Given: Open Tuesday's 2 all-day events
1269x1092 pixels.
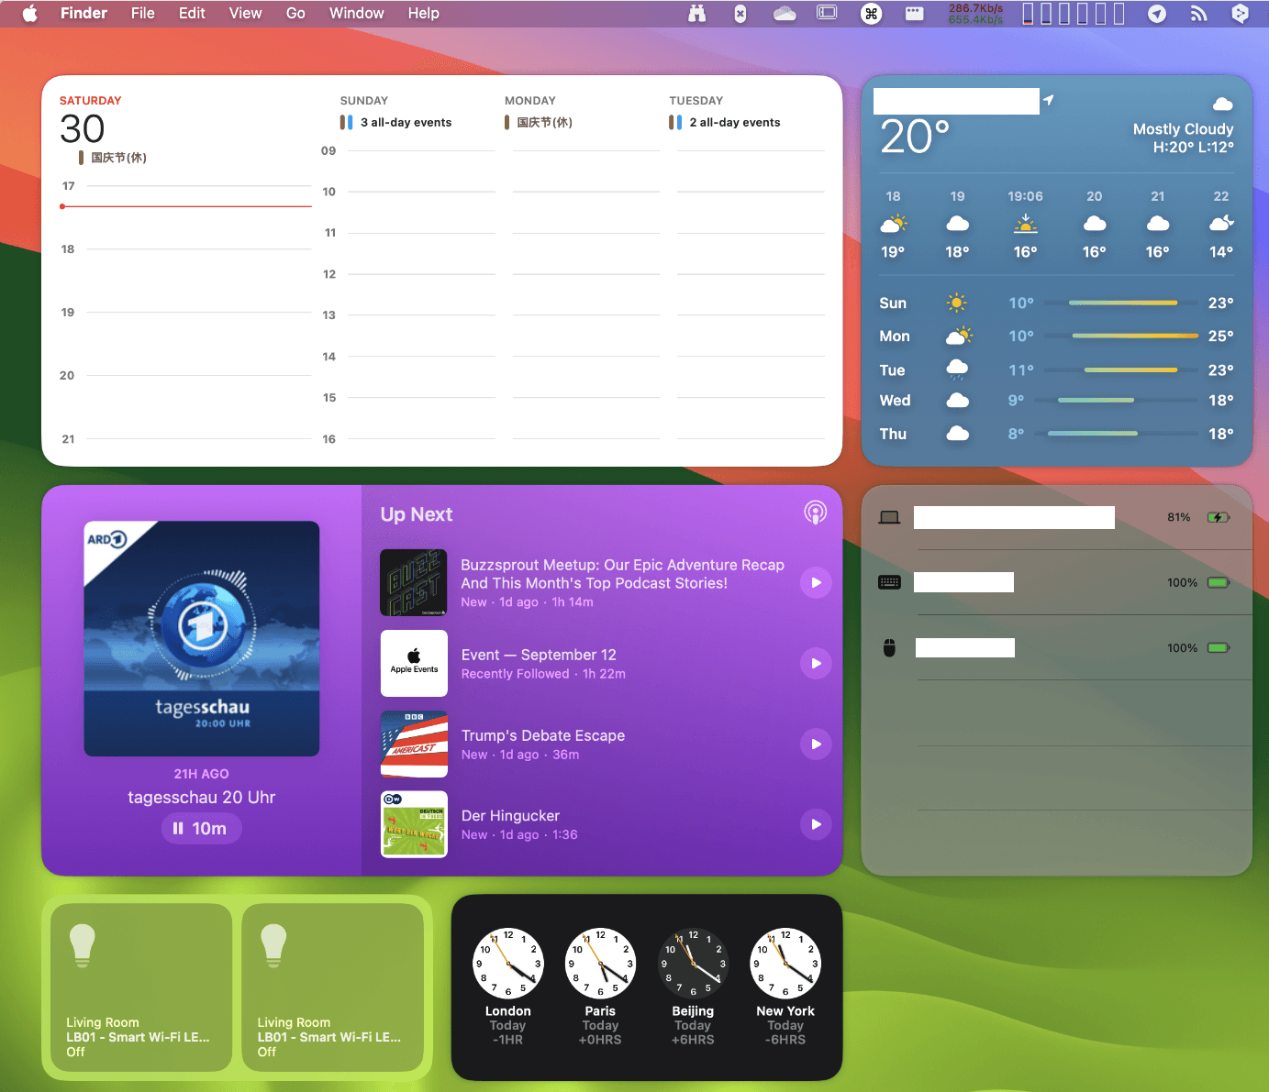Looking at the screenshot, I should 734,122.
